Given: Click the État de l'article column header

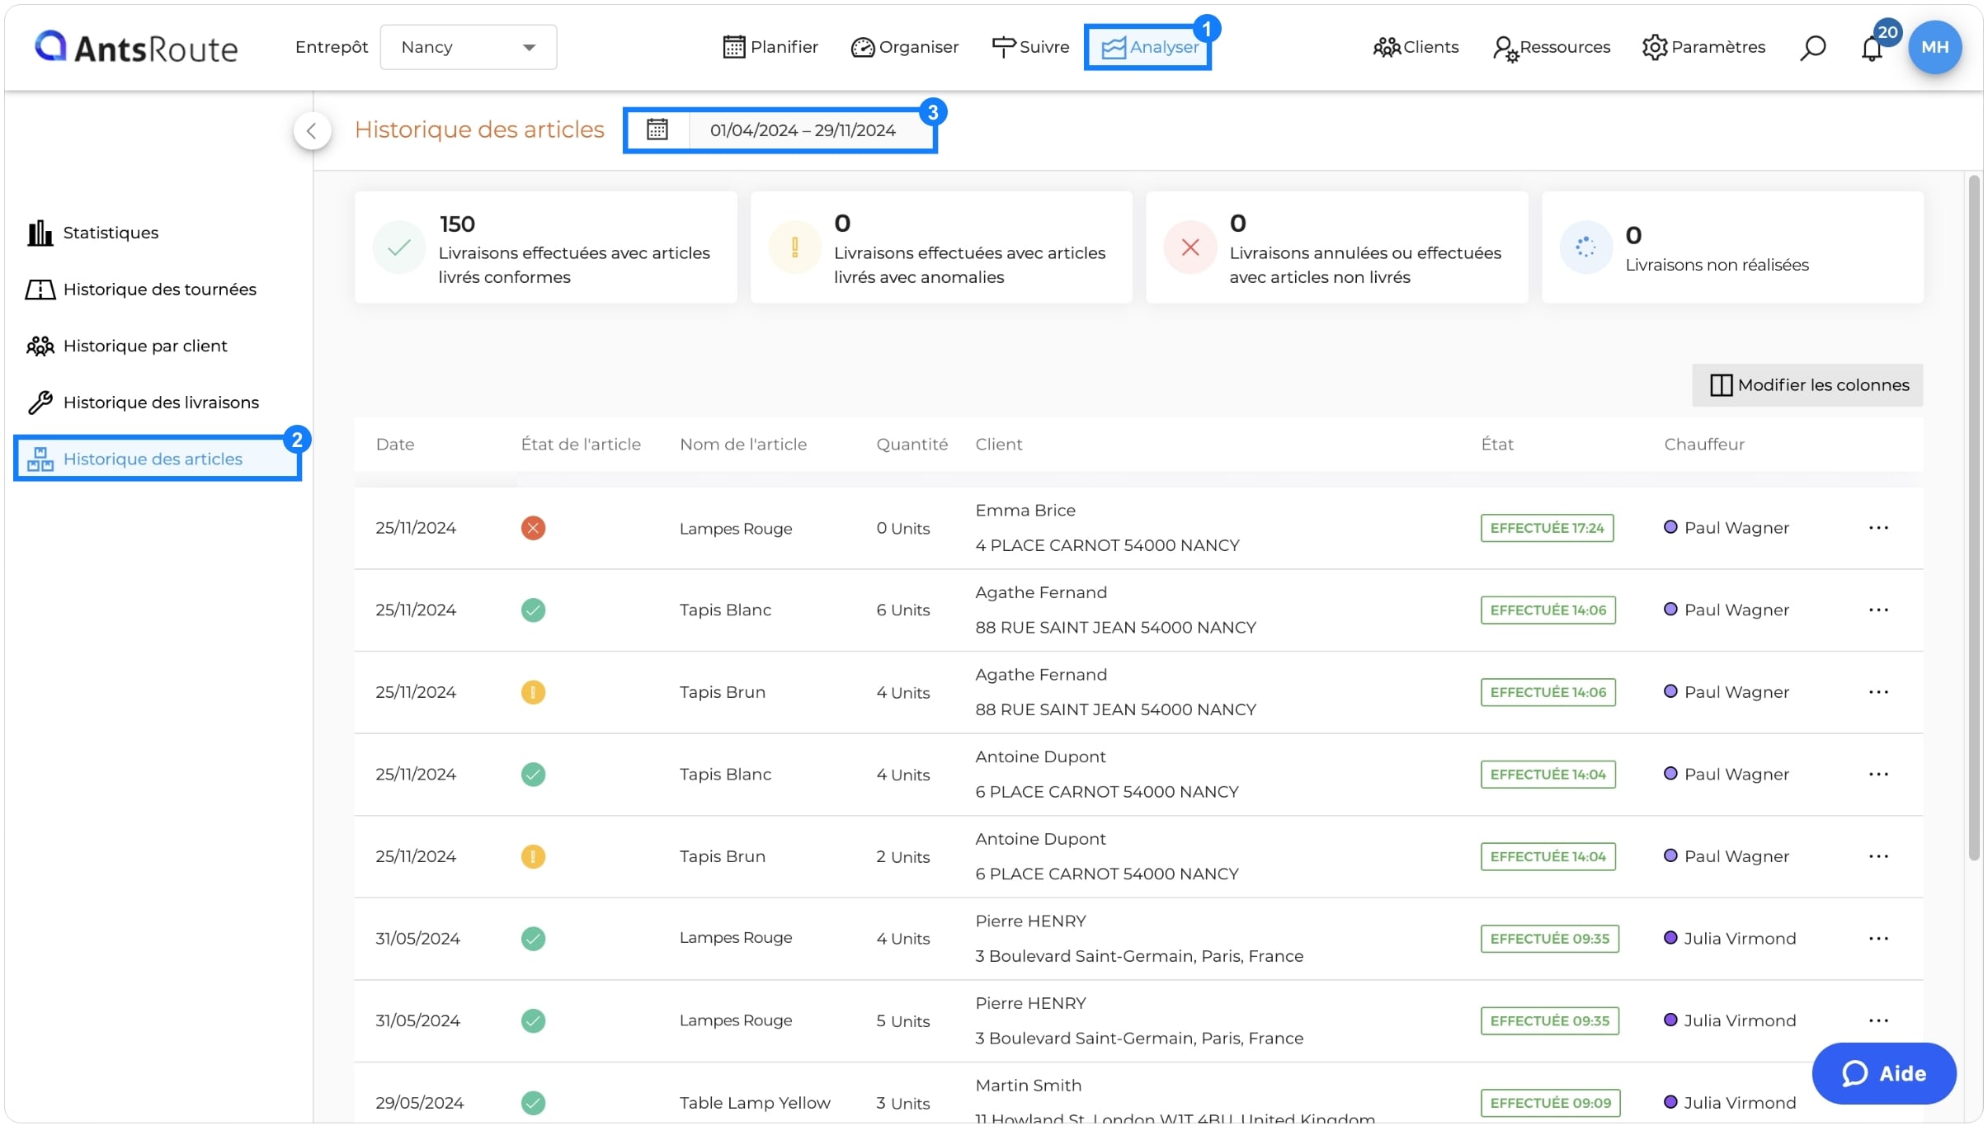Looking at the screenshot, I should (x=581, y=445).
